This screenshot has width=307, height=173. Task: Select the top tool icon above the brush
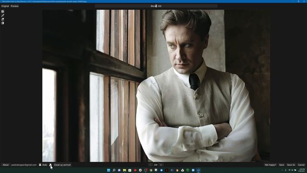pos(2,12)
